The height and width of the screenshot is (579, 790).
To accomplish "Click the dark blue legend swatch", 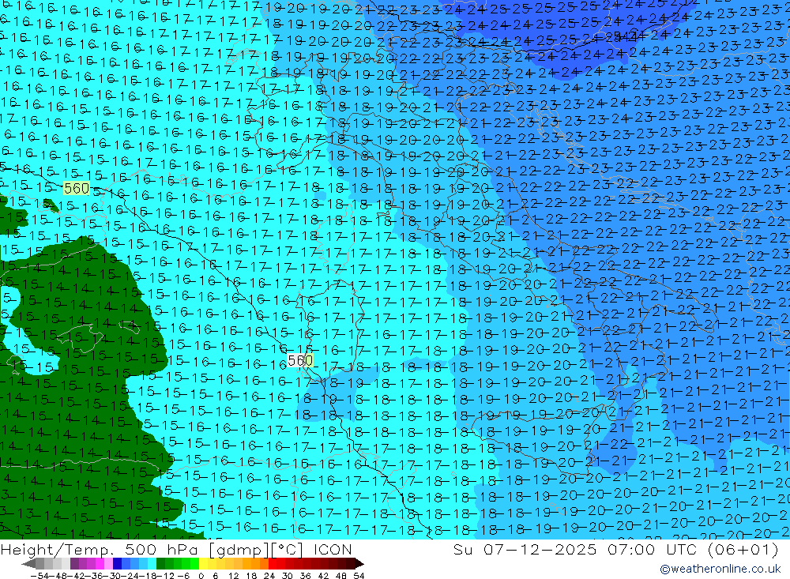I will click(x=117, y=563).
